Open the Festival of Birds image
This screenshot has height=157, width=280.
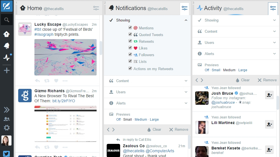coord(66,57)
